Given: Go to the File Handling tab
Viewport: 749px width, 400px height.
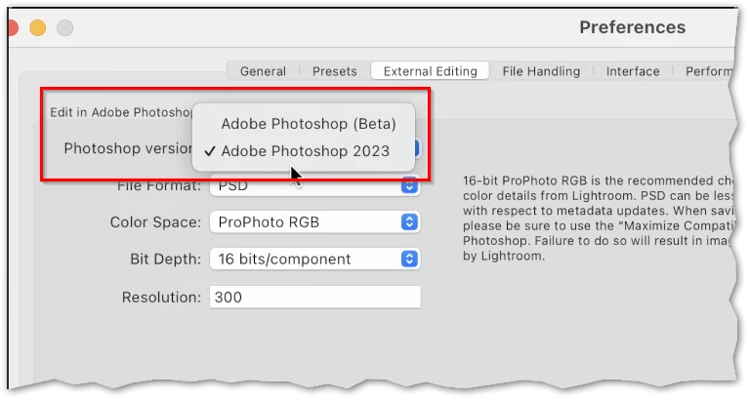Looking at the screenshot, I should point(541,71).
